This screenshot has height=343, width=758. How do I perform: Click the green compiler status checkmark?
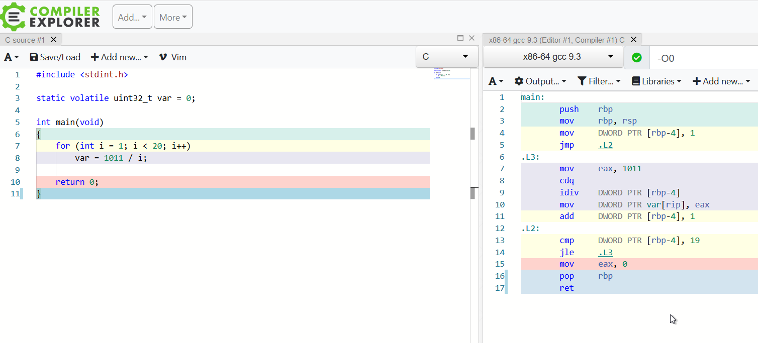(636, 58)
